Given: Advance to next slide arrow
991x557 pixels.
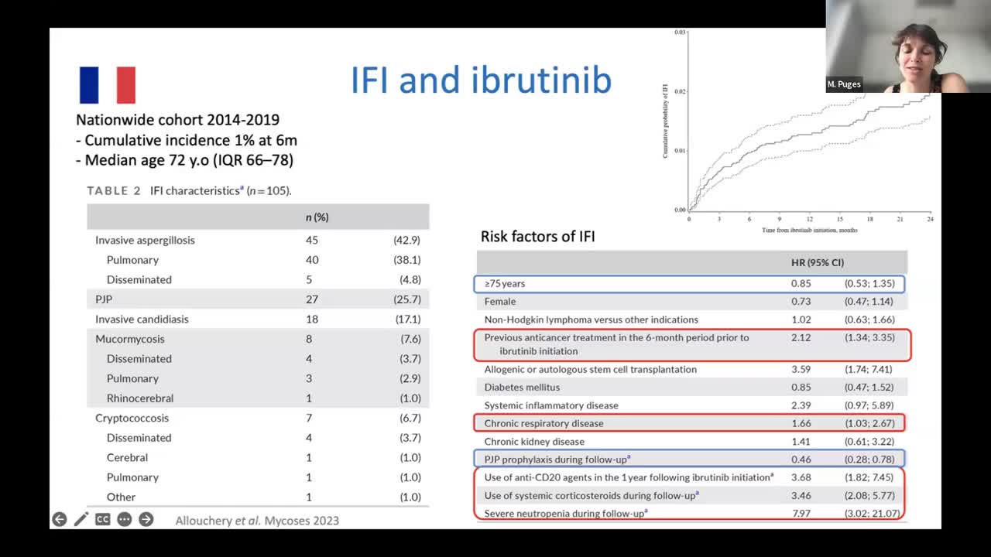Looking at the screenshot, I should tap(146, 520).
